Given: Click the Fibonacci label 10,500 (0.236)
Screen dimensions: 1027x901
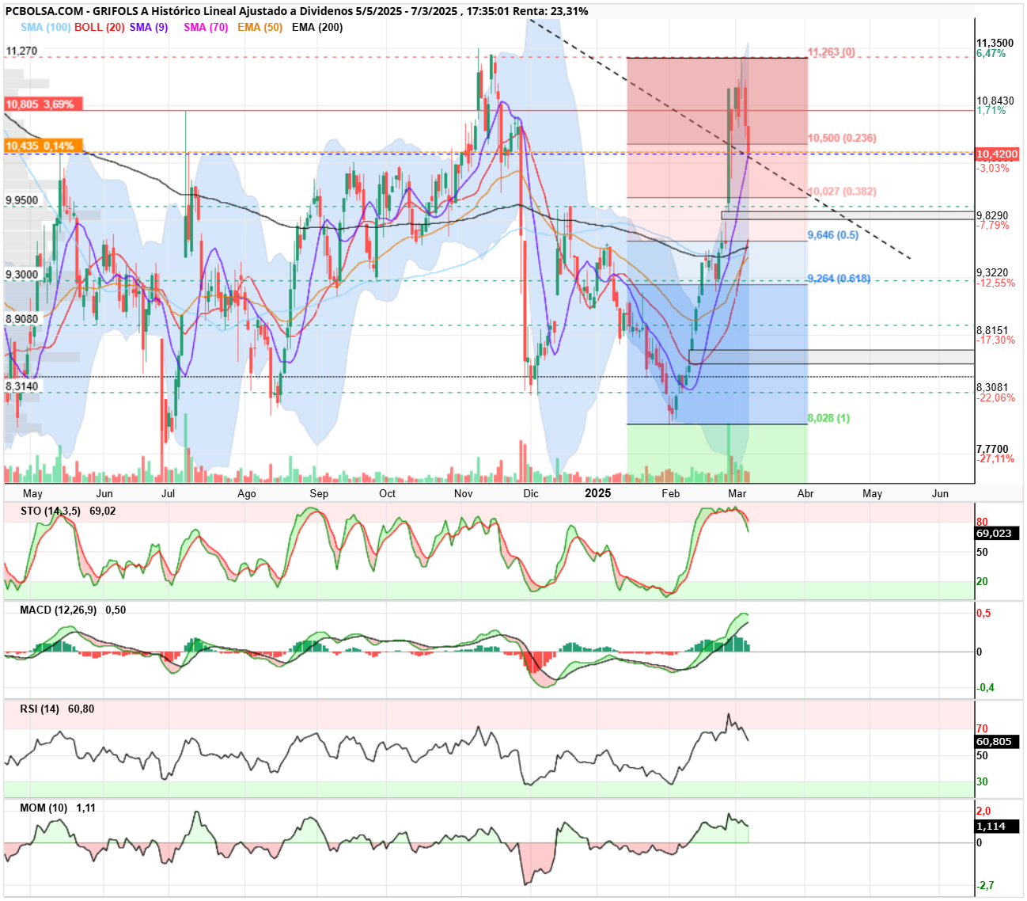Looking at the screenshot, I should tap(842, 138).
